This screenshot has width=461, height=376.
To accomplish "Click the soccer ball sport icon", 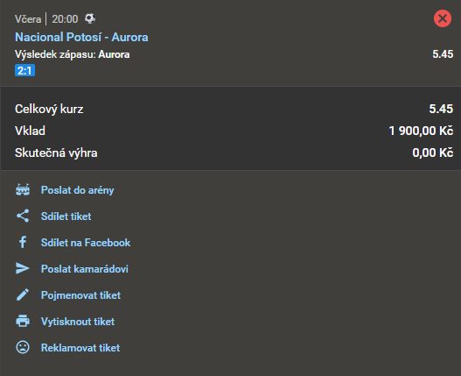I will (90, 18).
